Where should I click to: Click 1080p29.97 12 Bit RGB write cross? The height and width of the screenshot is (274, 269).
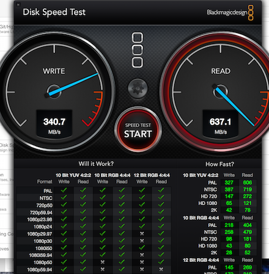point(142,234)
